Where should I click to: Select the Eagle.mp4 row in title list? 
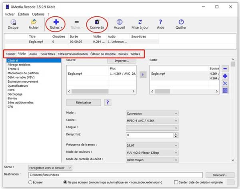click(82, 42)
